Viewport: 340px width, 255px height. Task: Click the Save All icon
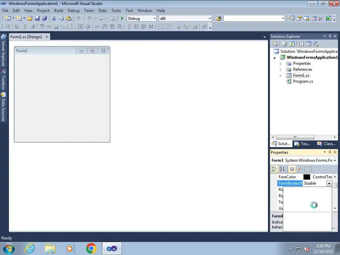[44, 19]
